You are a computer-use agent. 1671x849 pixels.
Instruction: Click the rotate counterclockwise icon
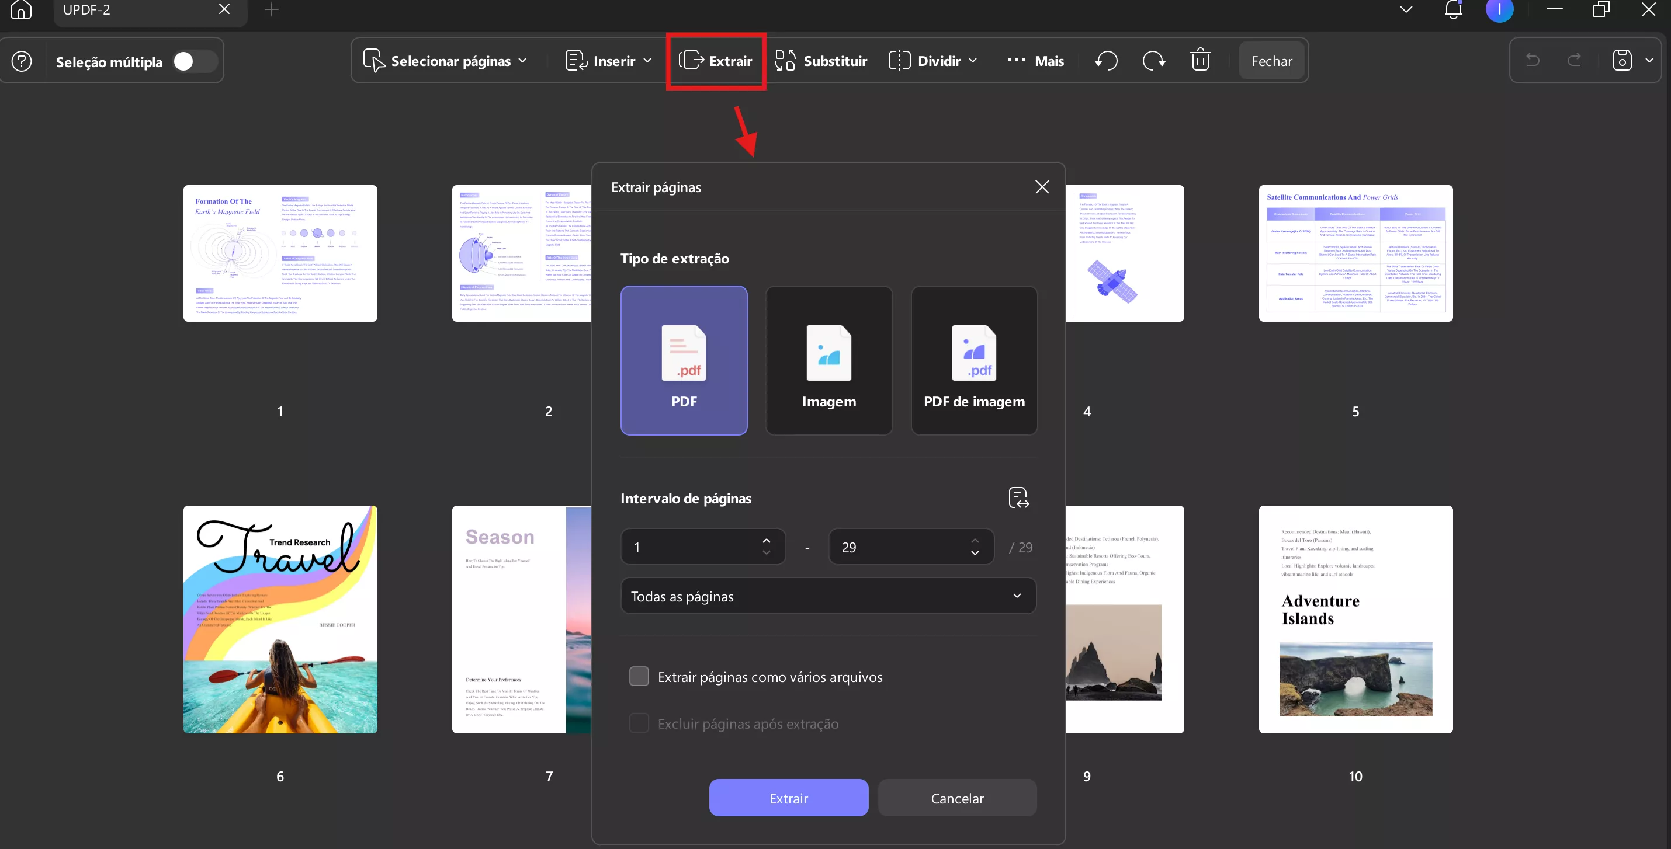[x=1106, y=61]
